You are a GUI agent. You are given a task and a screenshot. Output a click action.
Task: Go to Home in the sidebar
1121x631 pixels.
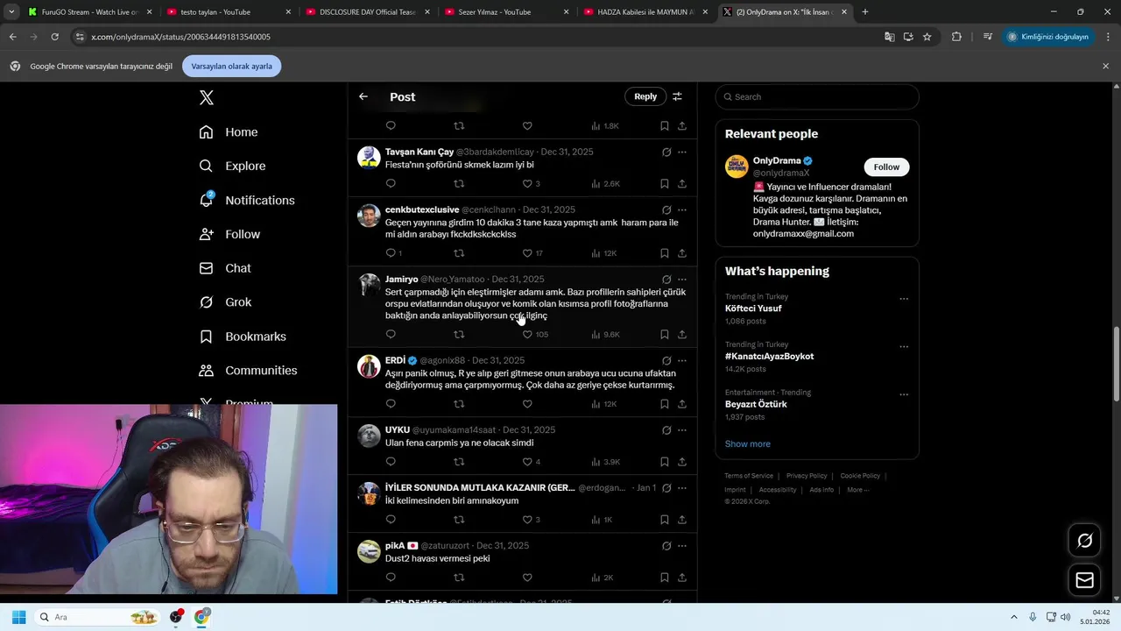pos(229,132)
